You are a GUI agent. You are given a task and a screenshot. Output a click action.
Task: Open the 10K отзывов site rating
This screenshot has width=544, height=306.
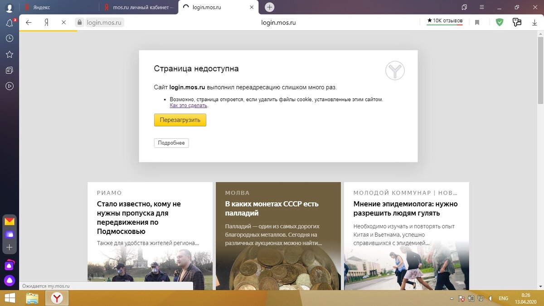pos(445,21)
